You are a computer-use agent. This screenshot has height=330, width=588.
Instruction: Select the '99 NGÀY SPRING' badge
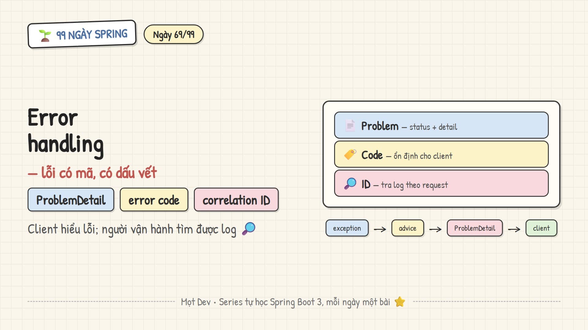click(x=82, y=34)
